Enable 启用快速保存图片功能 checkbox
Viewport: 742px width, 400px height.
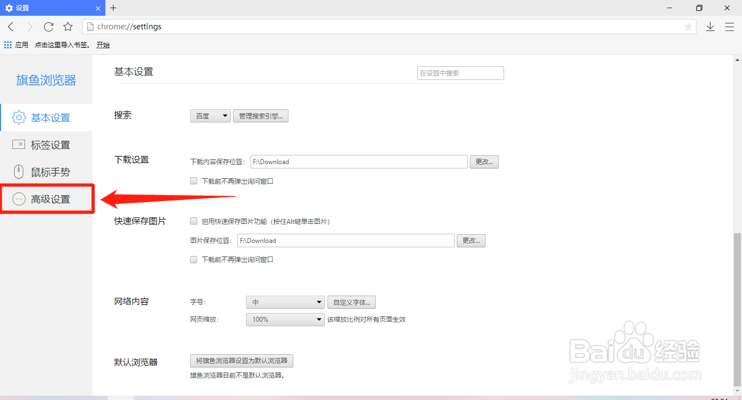click(194, 221)
